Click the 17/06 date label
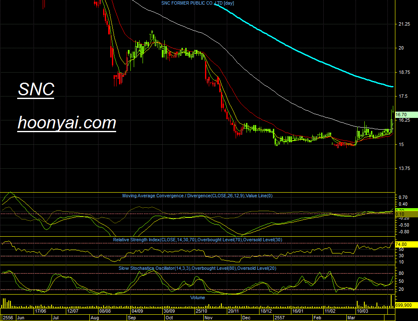The height and width of the screenshot is (321, 418). pyautogui.click(x=41, y=311)
